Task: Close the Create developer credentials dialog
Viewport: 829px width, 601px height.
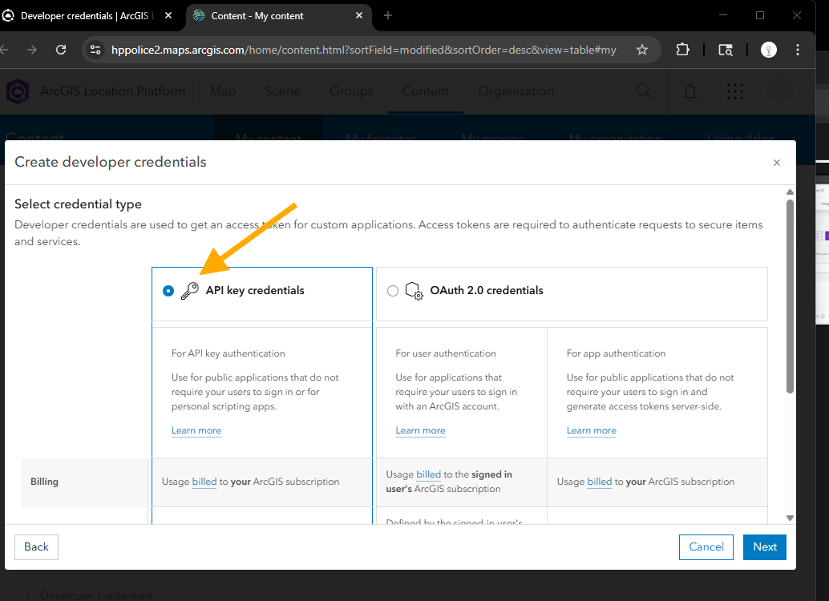Action: point(777,163)
